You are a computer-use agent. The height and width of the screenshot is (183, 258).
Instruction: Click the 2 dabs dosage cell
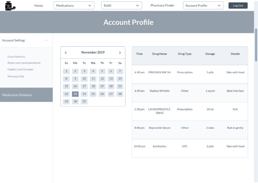(x=210, y=128)
